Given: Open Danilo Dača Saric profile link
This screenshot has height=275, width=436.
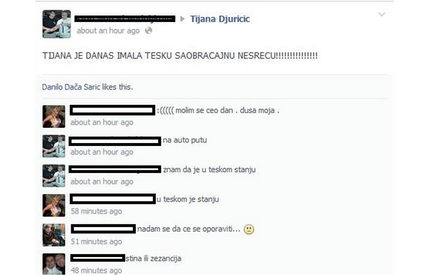Looking at the screenshot, I should 71,87.
